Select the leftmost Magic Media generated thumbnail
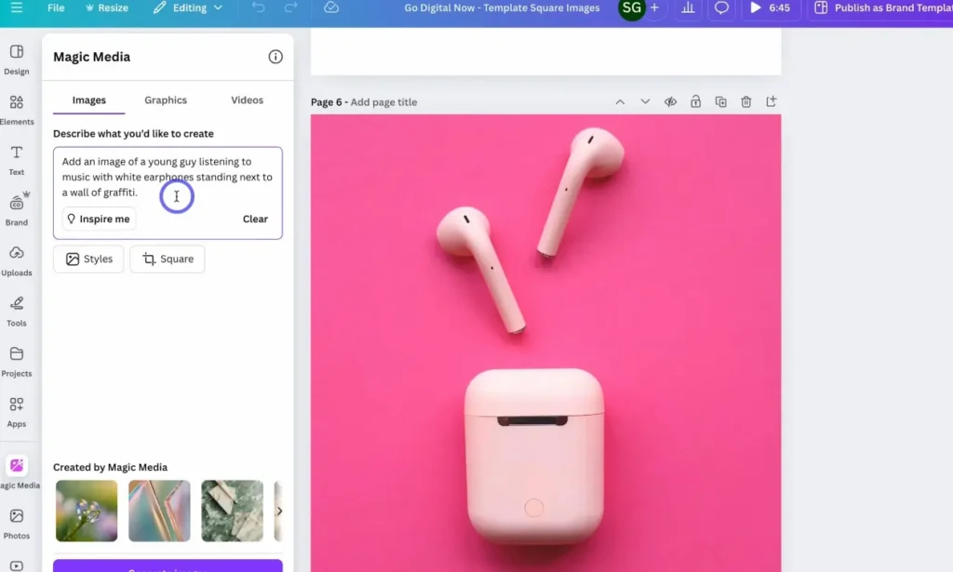The height and width of the screenshot is (572, 953). tap(86, 511)
